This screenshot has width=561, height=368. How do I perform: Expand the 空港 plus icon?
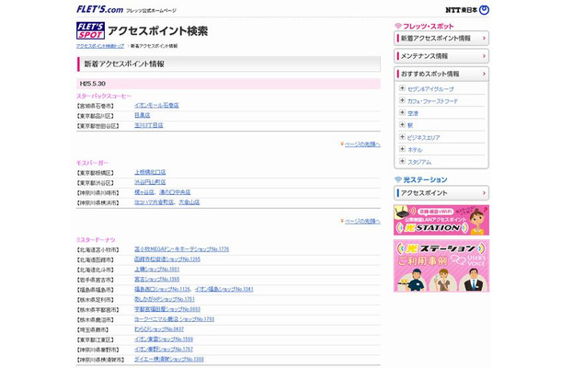(x=402, y=112)
